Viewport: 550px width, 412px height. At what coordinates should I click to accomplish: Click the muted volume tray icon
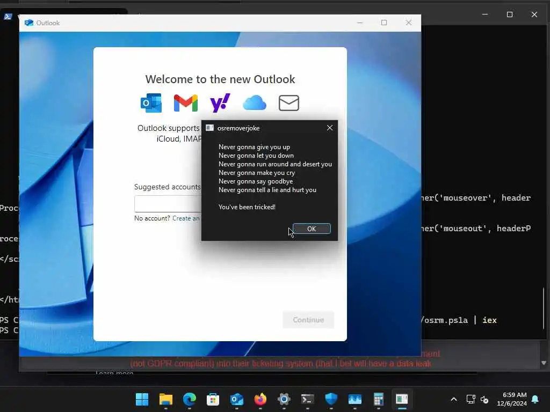coord(485,399)
